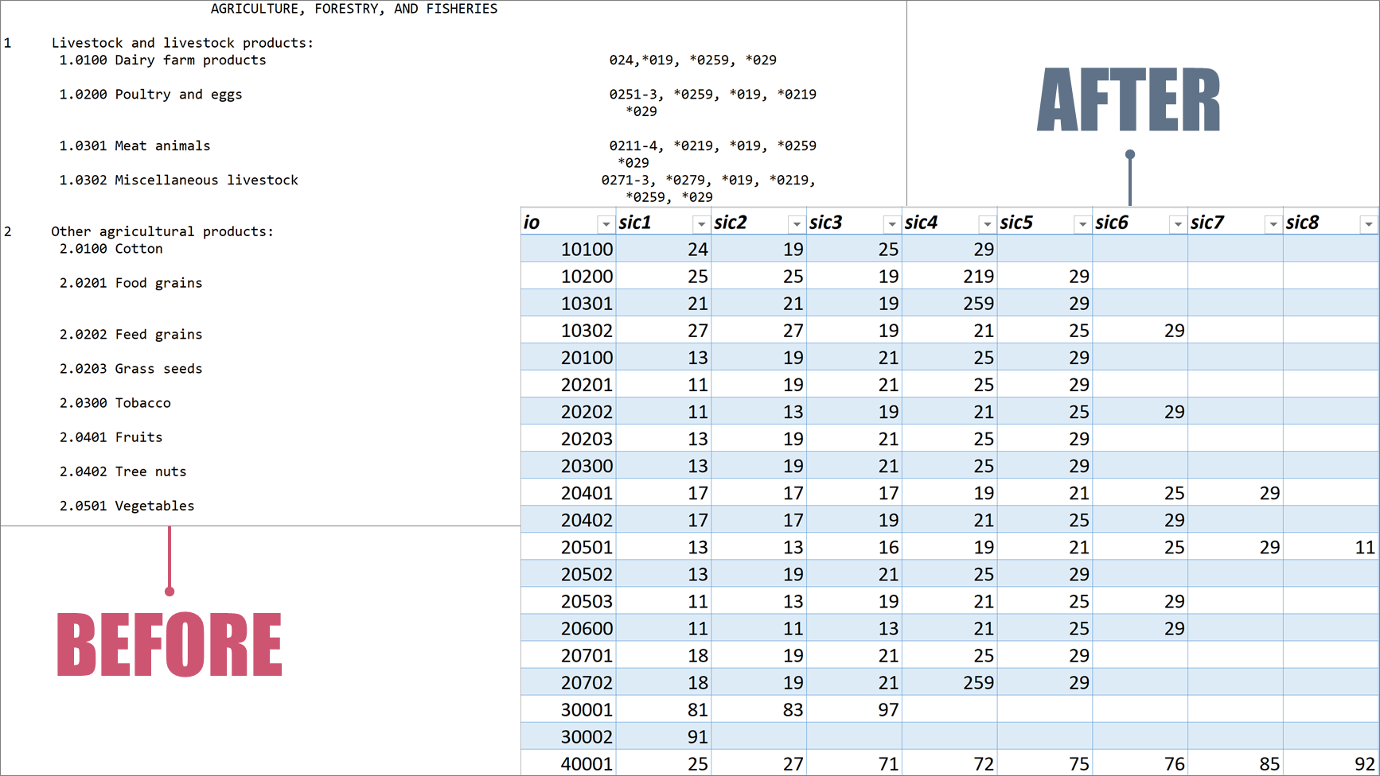Open the sic3 column filter dropdown
The image size is (1380, 776).
pyautogui.click(x=891, y=224)
